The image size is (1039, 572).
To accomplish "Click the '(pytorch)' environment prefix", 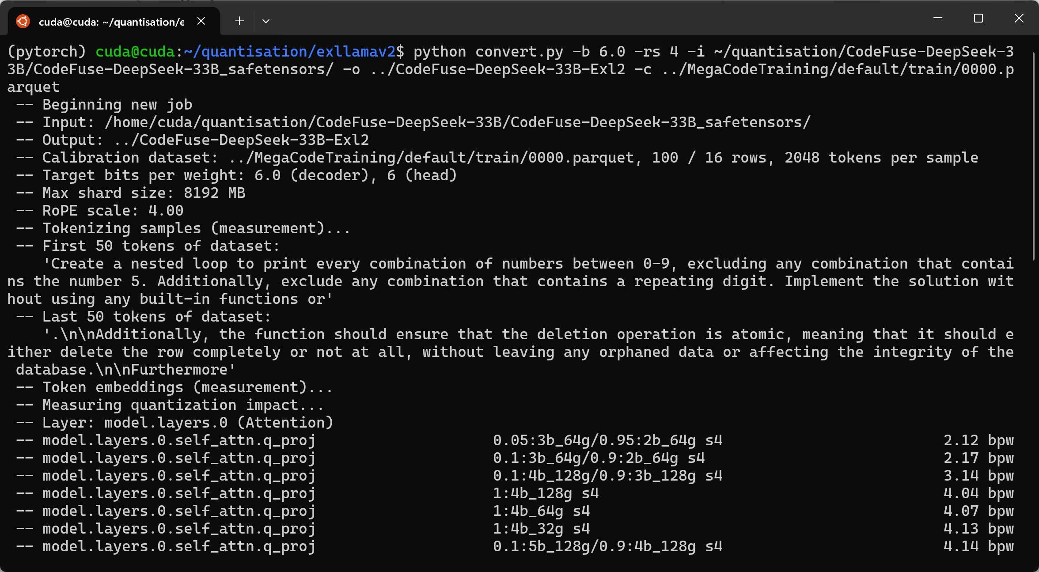I will click(47, 52).
